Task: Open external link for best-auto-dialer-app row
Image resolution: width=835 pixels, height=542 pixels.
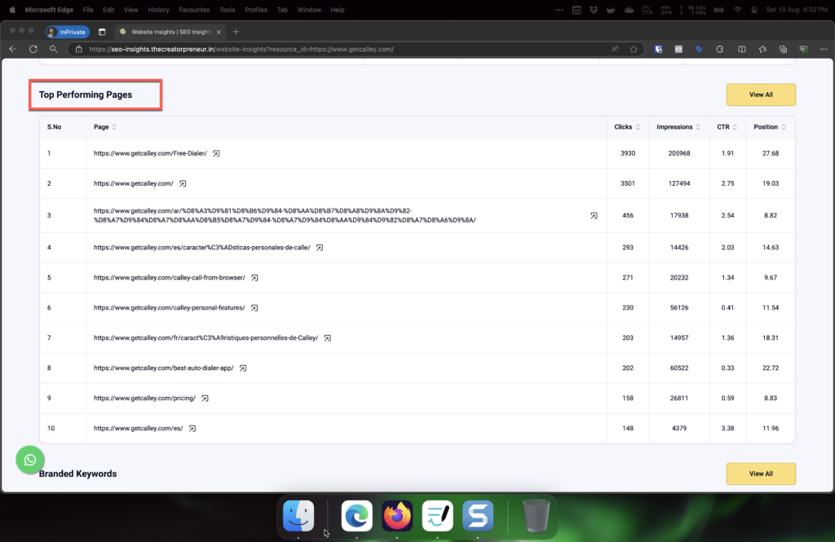Action: pos(243,368)
